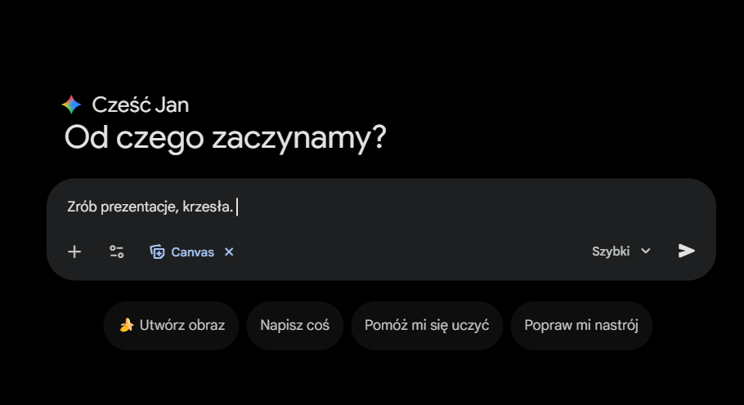The image size is (744, 405).
Task: Click the word "Zrób" in the prompt
Action: tap(81, 207)
